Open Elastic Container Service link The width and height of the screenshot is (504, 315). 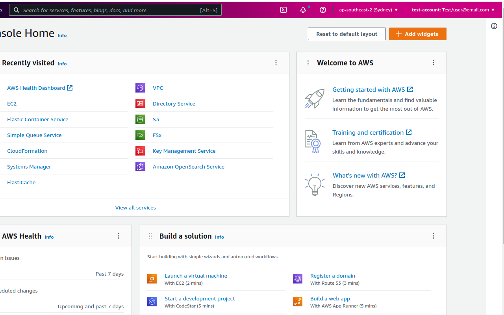coord(38,119)
